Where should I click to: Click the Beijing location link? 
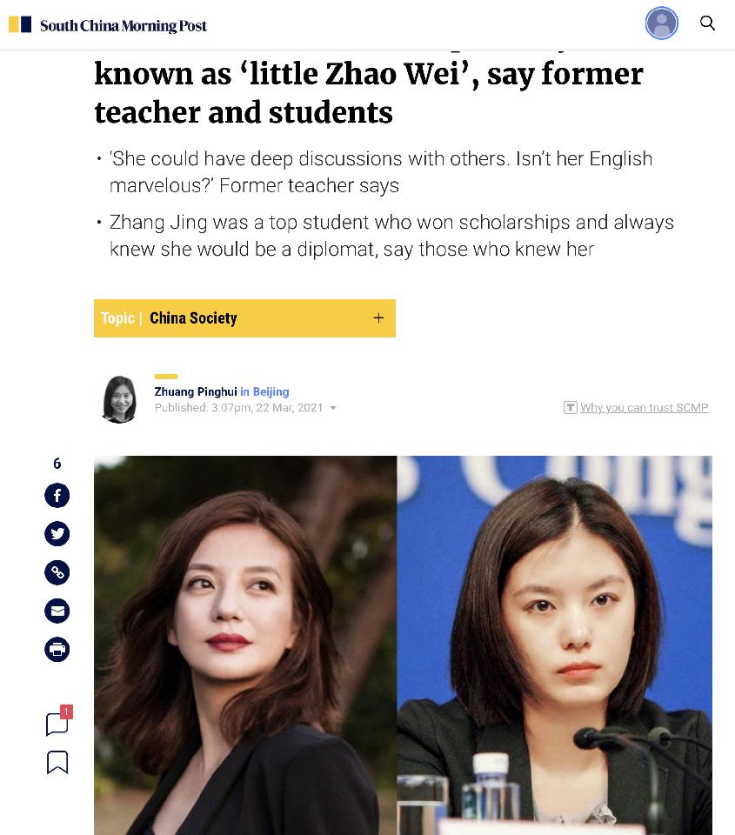click(271, 391)
